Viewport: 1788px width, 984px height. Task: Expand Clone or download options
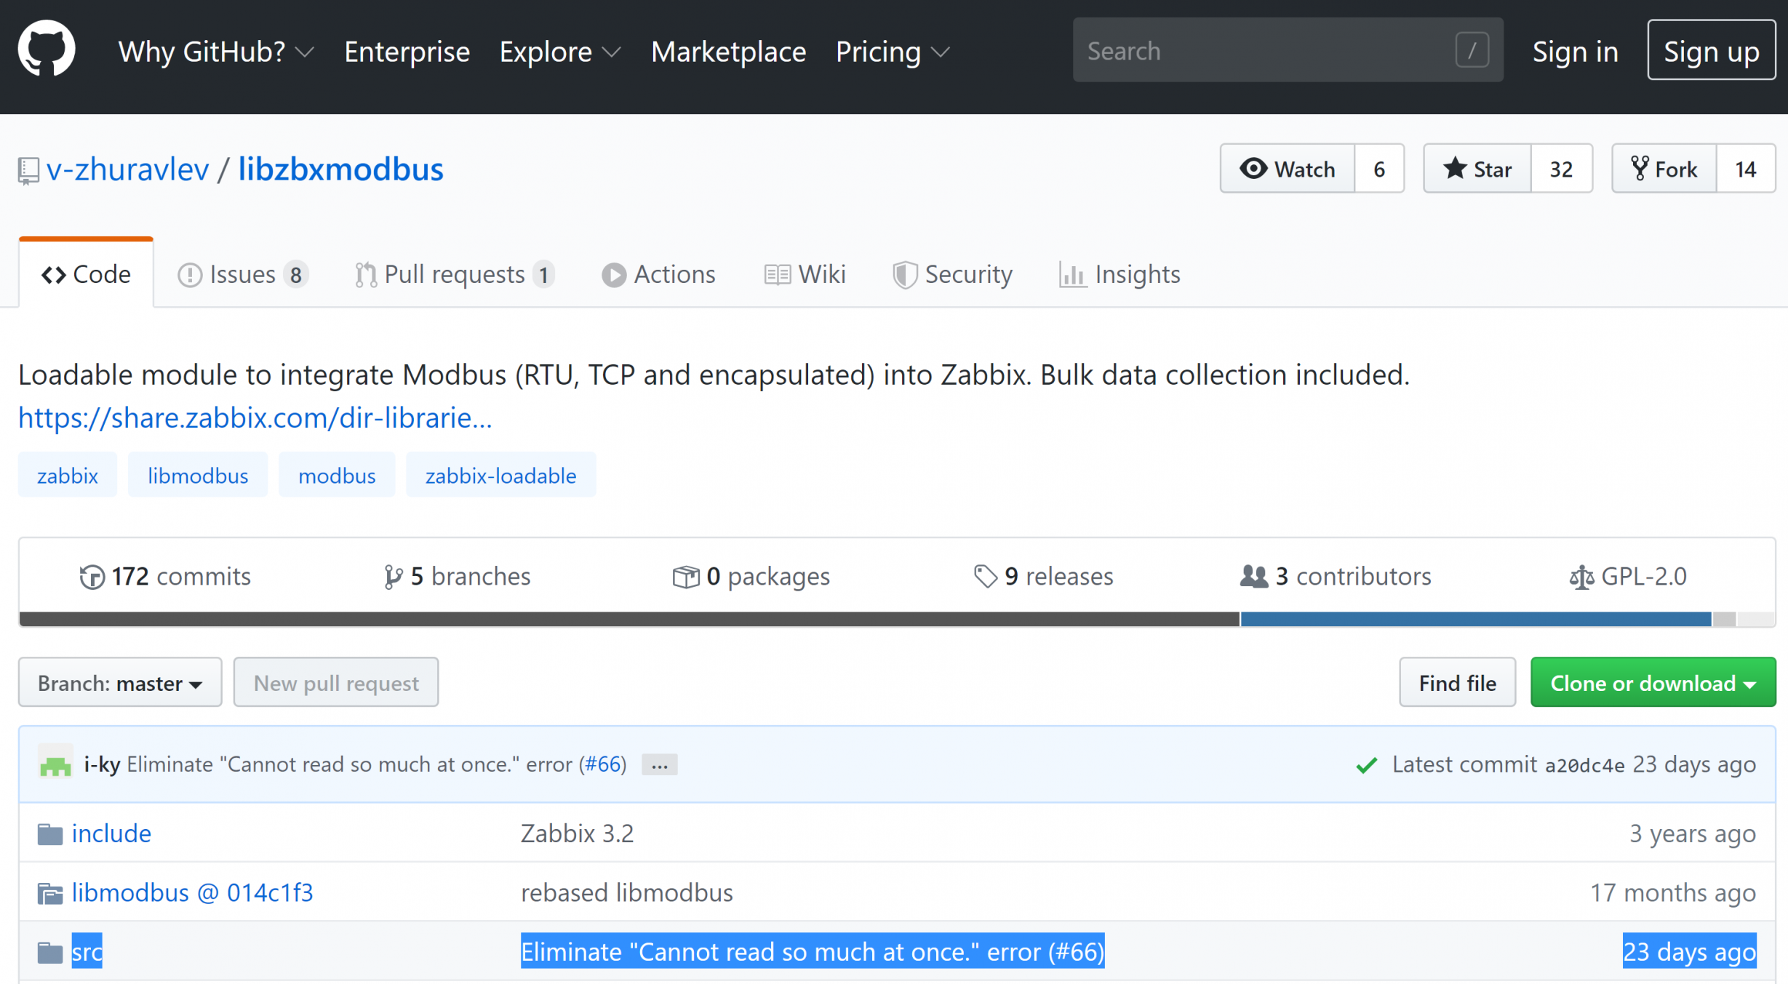1653,683
